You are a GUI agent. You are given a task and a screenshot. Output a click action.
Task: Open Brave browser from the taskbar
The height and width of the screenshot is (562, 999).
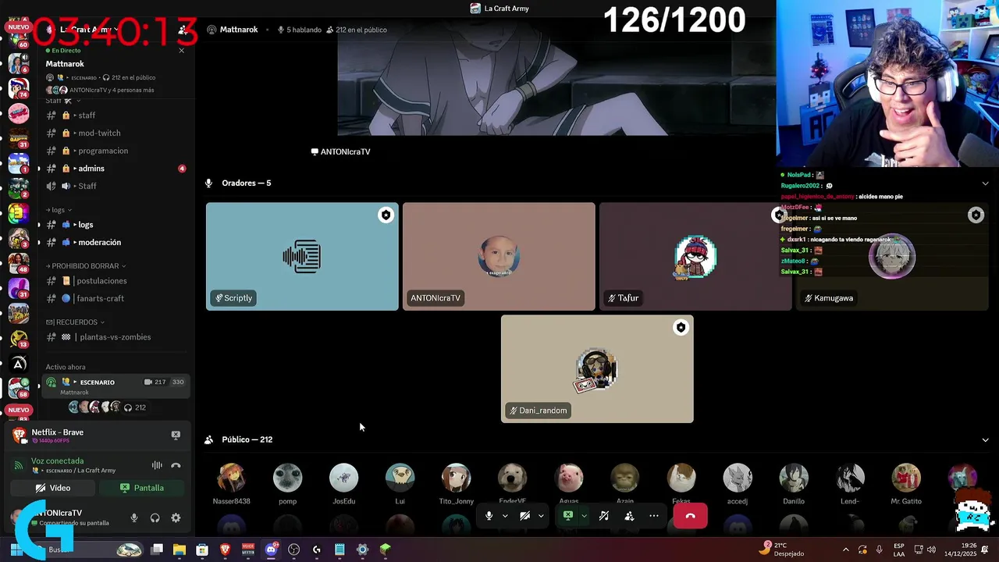click(x=225, y=550)
